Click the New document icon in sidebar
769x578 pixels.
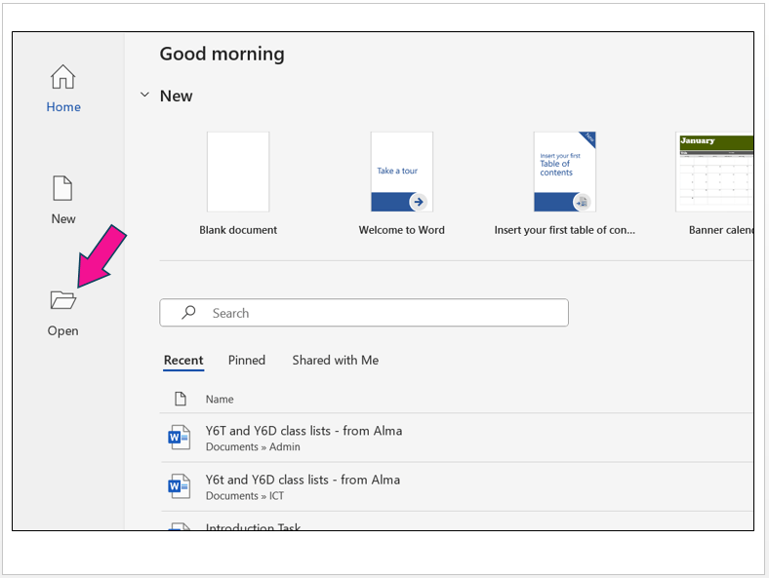62,188
